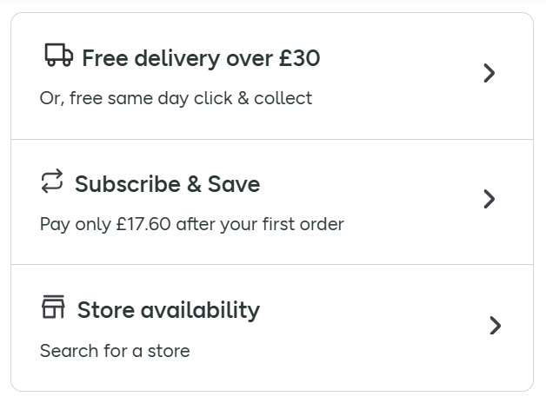Expand the Free delivery chevron arrow

click(489, 73)
